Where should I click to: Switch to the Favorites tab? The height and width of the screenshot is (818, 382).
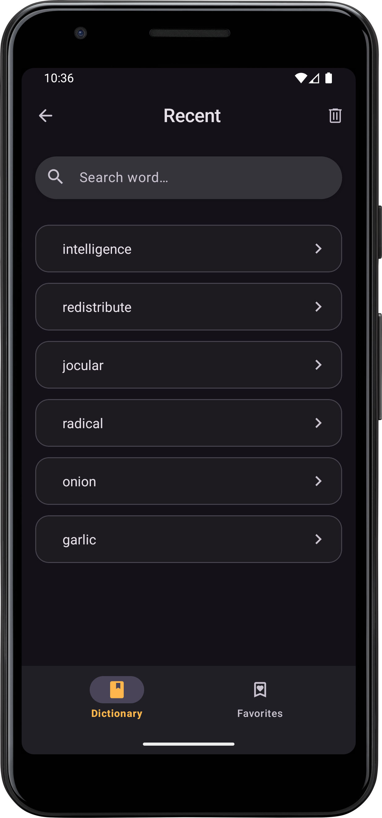260,713
